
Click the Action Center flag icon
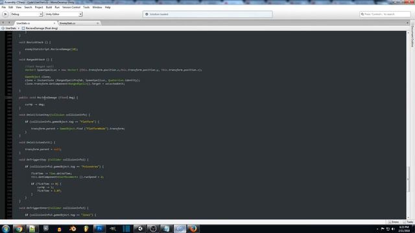point(383,228)
